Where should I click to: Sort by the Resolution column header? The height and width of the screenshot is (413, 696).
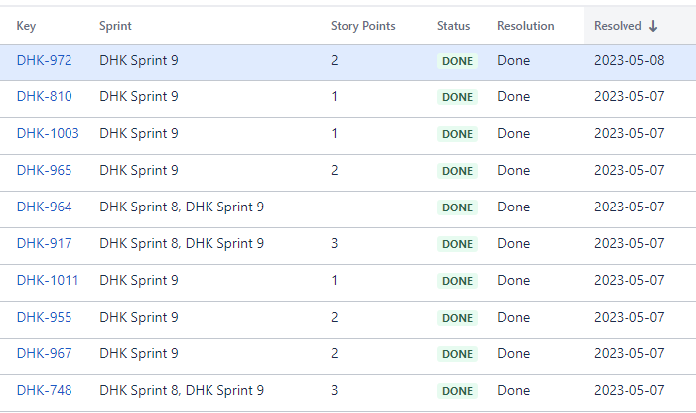526,26
